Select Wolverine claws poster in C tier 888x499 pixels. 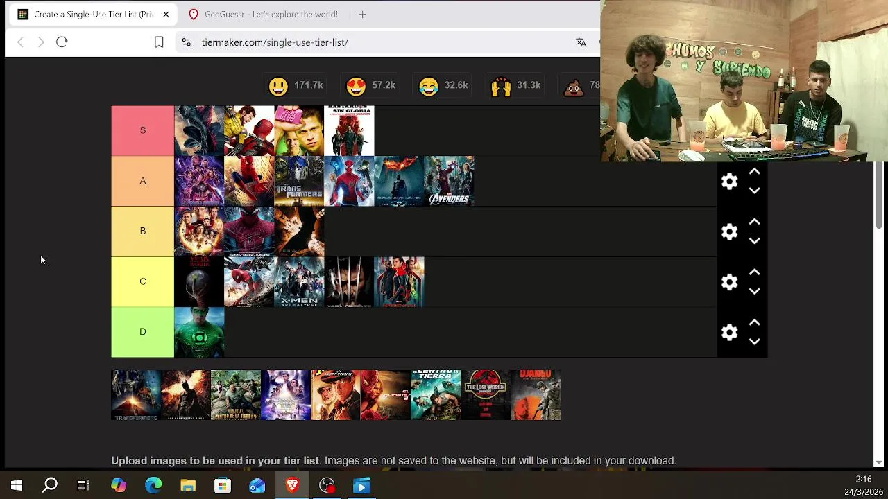click(349, 282)
